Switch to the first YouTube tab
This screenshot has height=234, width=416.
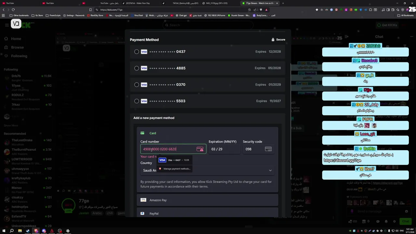tap(19, 3)
